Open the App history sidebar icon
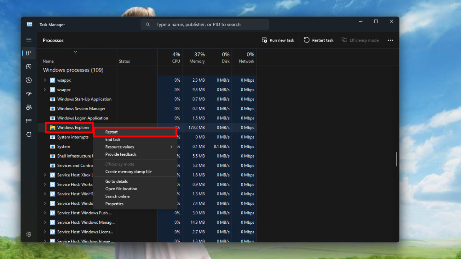The image size is (461, 259). [29, 80]
